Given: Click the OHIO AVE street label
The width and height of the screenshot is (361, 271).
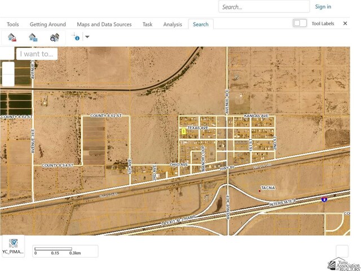Looking at the screenshot, I should pyautogui.click(x=179, y=165).
